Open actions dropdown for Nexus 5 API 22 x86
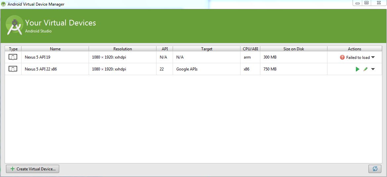The width and height of the screenshot is (387, 177). coord(373,69)
